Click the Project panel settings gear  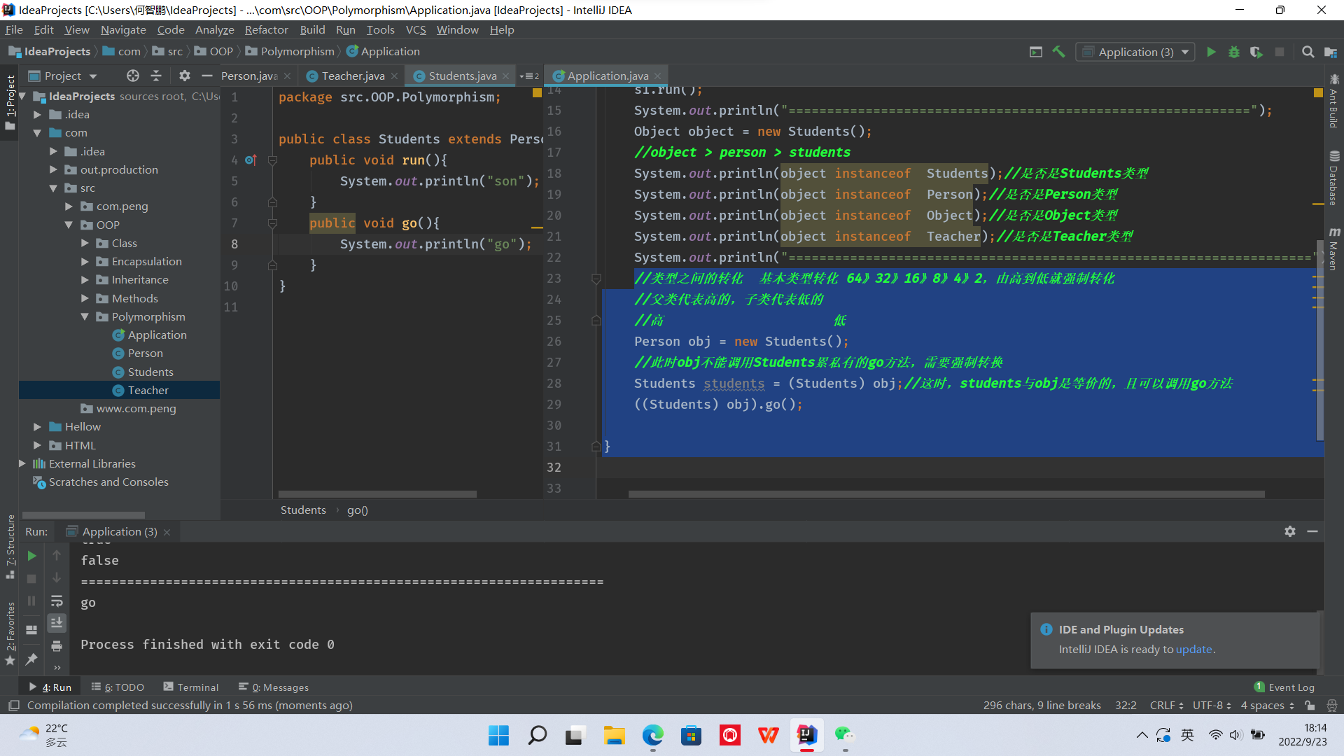(184, 76)
